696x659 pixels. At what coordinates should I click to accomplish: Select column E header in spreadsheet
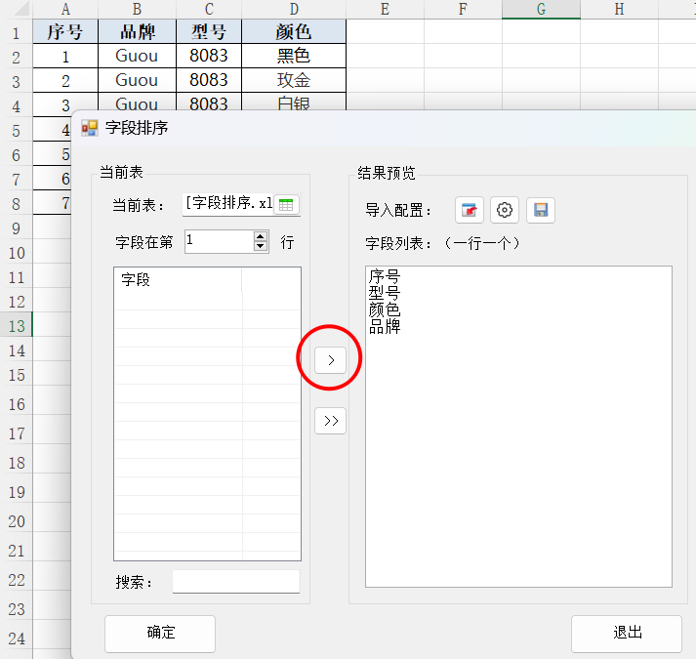click(385, 9)
